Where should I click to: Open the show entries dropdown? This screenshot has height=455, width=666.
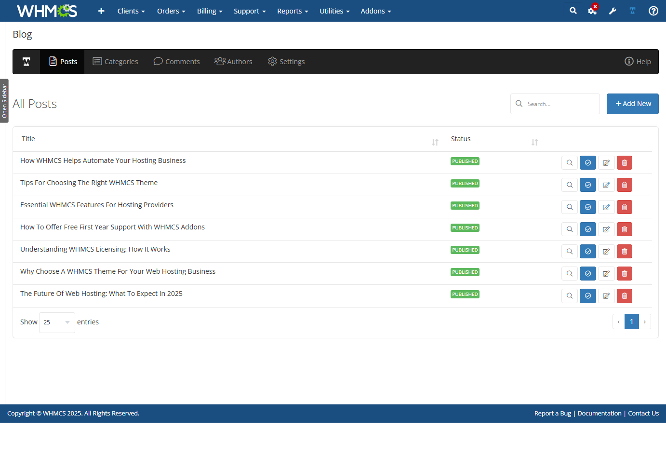click(57, 322)
